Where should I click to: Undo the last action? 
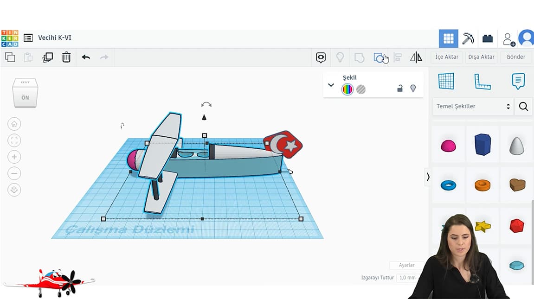pyautogui.click(x=86, y=57)
